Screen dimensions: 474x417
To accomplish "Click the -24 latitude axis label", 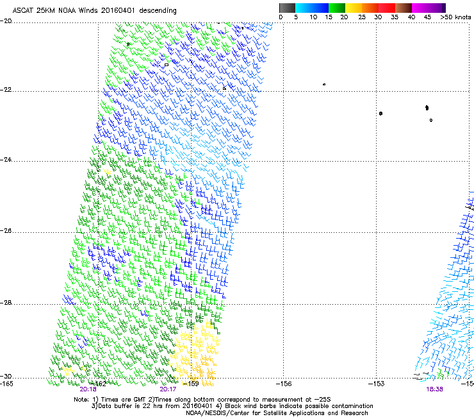I will pos(6,160).
